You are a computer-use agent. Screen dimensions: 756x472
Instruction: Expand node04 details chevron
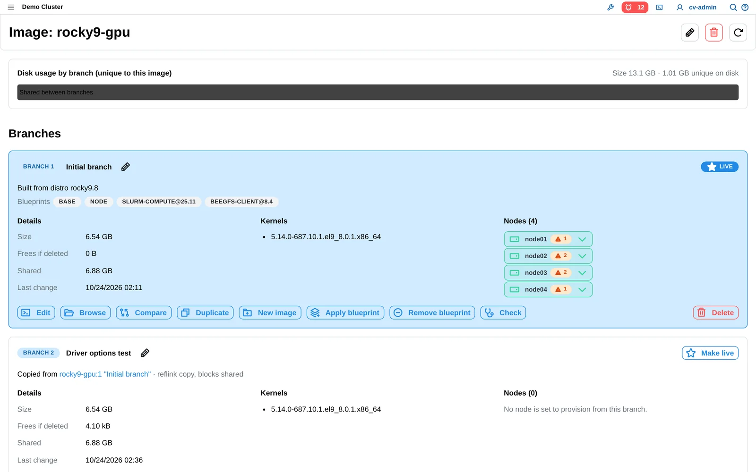[582, 290]
